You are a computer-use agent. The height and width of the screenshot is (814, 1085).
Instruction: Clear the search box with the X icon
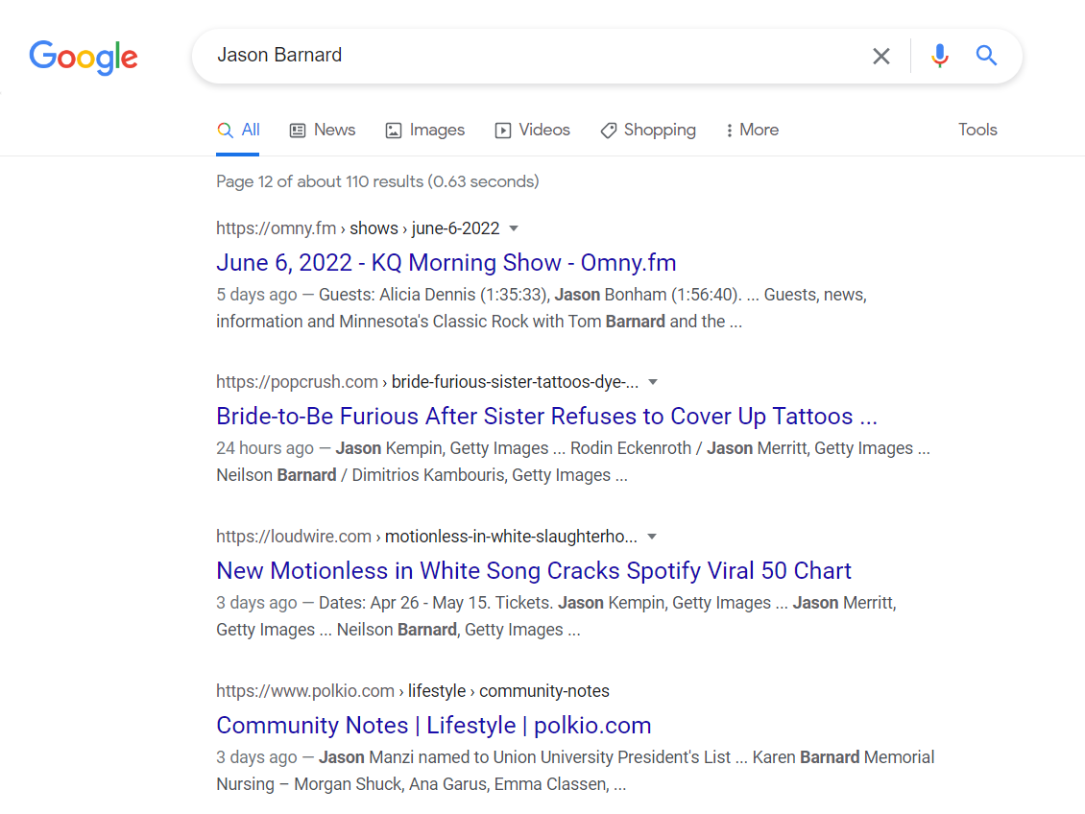tap(880, 56)
